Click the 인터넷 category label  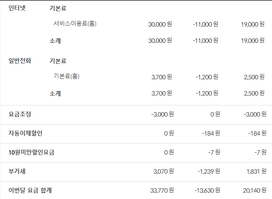point(17,8)
